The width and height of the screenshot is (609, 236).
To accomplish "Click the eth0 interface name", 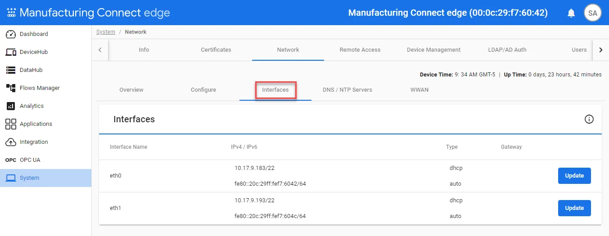I will click(x=116, y=176).
